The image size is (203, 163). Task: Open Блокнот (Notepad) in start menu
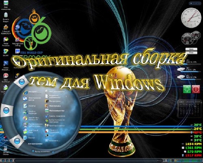click(29, 138)
